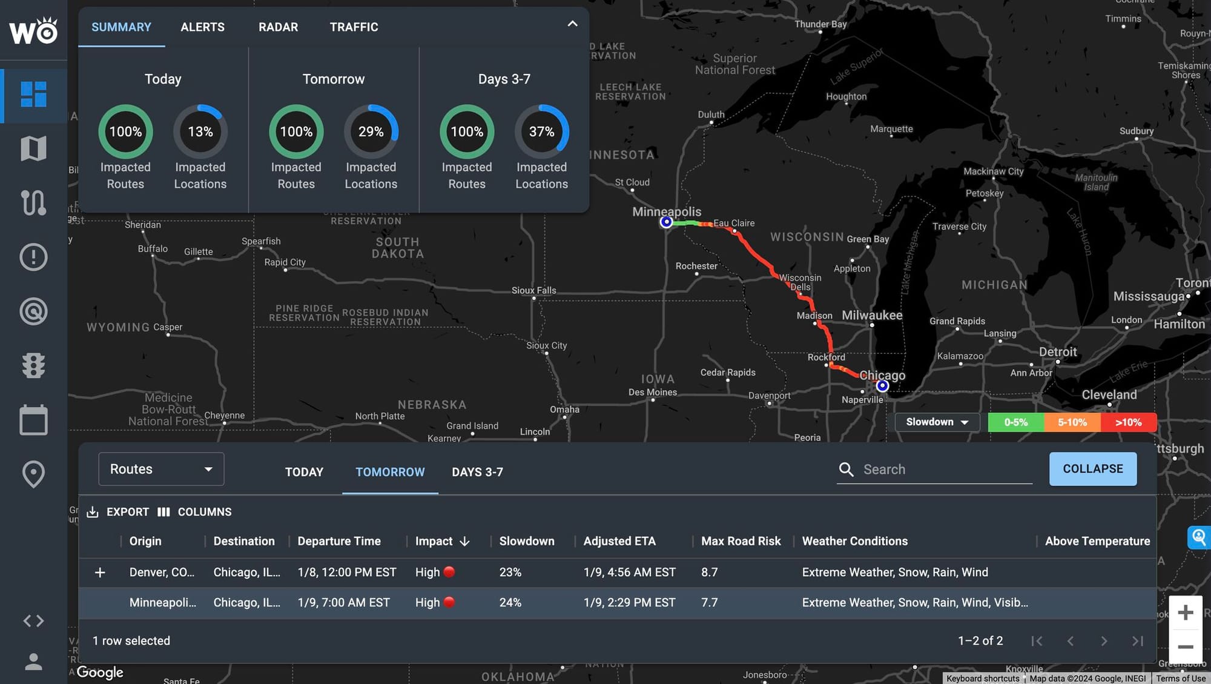The height and width of the screenshot is (684, 1211).
Task: Sort by the Impact column header
Action: [x=434, y=541]
